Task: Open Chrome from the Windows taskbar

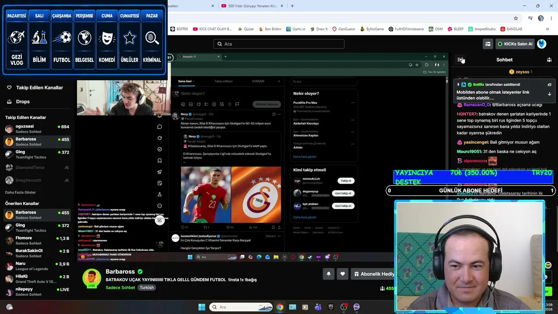Action: (x=280, y=307)
